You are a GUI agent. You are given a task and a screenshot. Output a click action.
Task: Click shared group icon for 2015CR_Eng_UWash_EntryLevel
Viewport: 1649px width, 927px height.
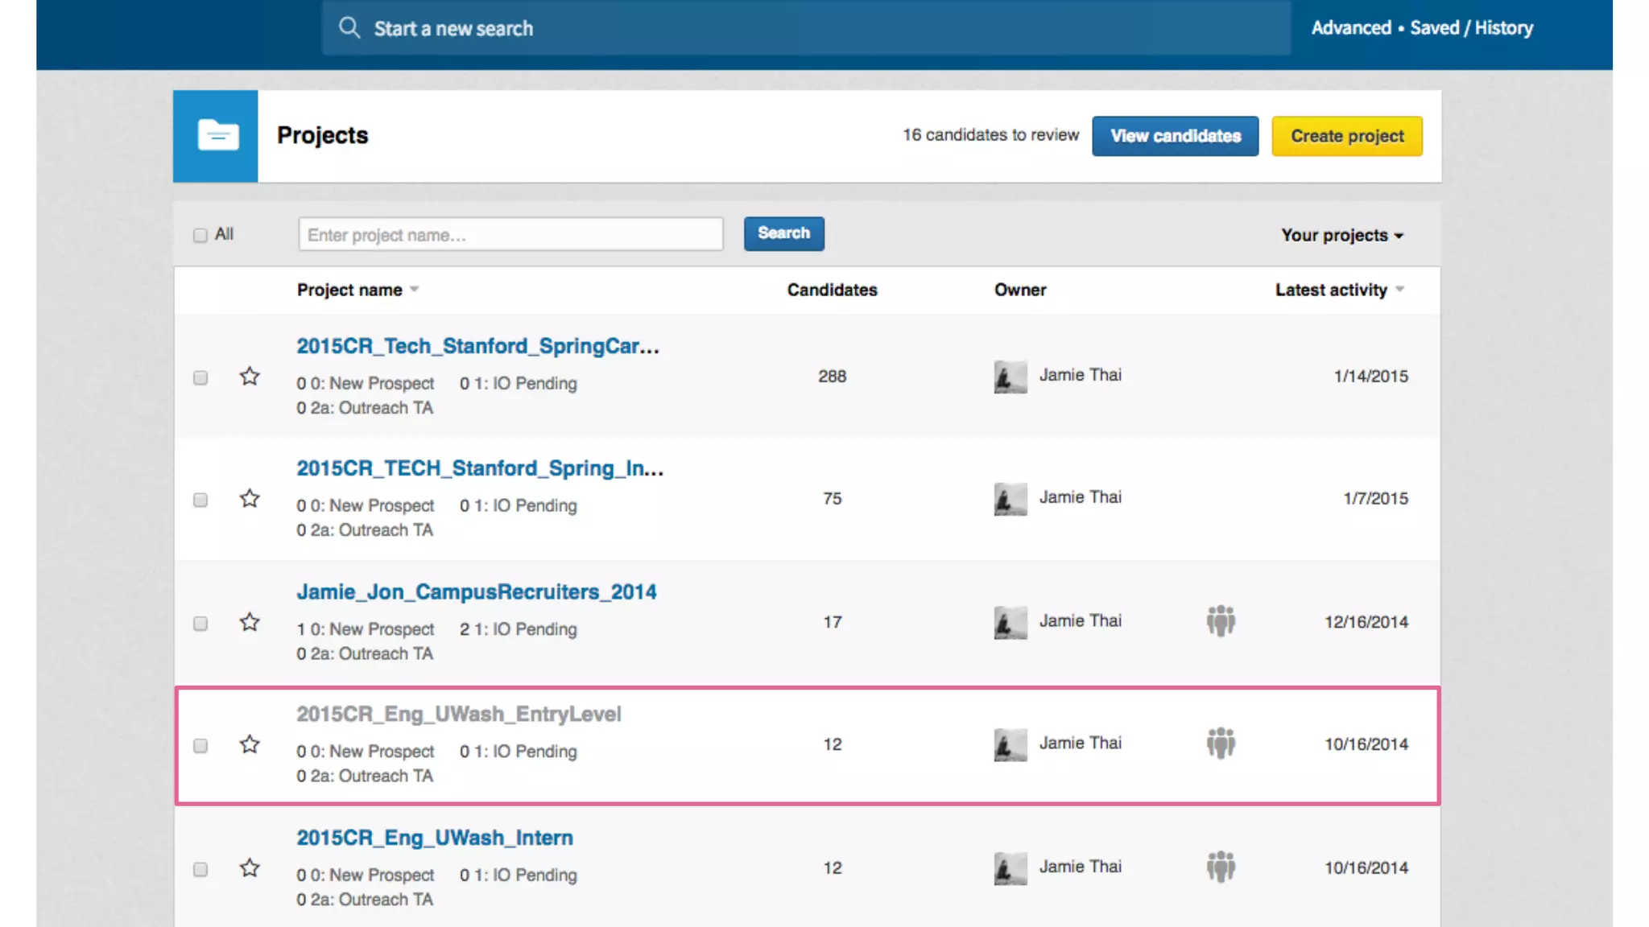1221,744
